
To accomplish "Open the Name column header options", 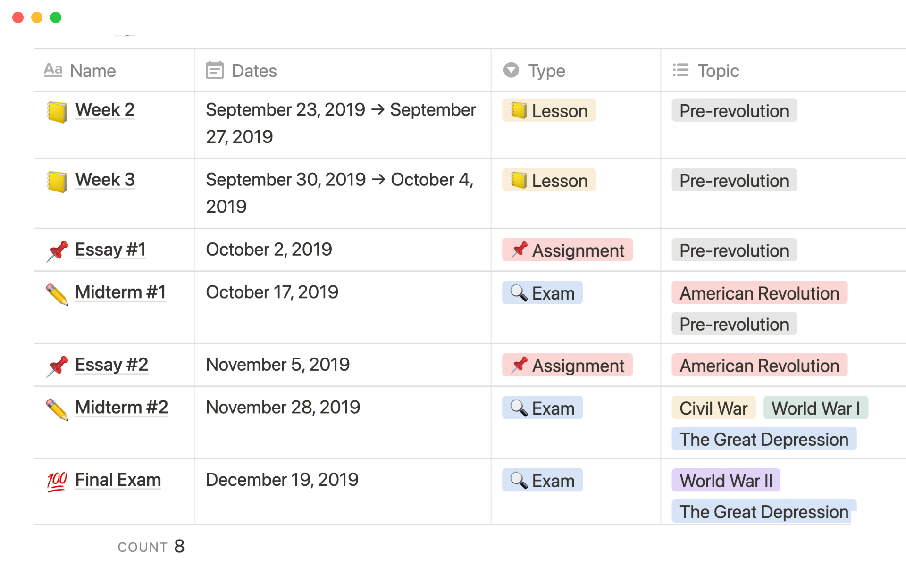I will click(x=92, y=71).
